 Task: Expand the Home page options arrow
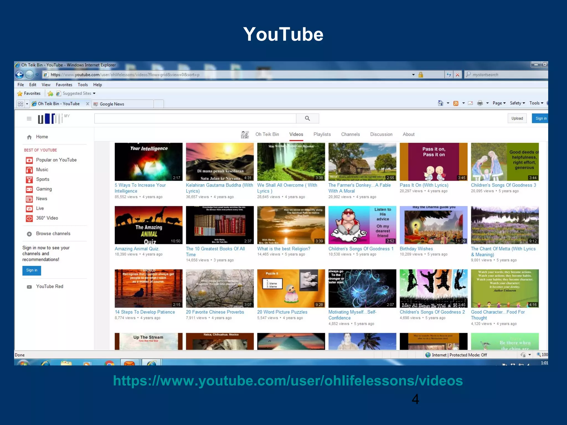pos(448,103)
